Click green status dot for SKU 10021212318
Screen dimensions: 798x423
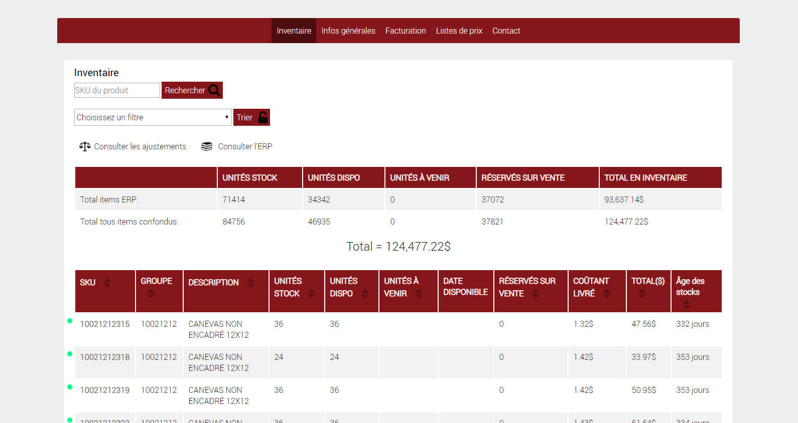(x=70, y=354)
